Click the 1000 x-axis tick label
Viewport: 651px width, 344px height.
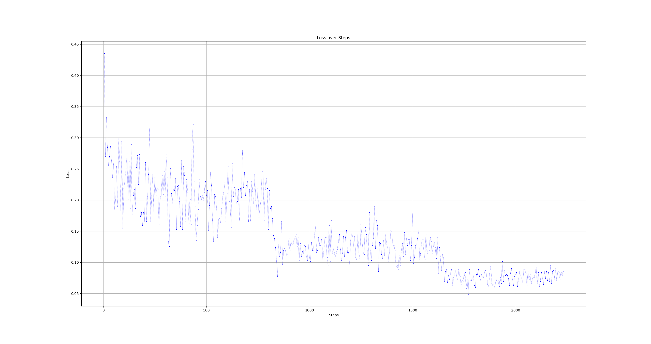(x=309, y=310)
